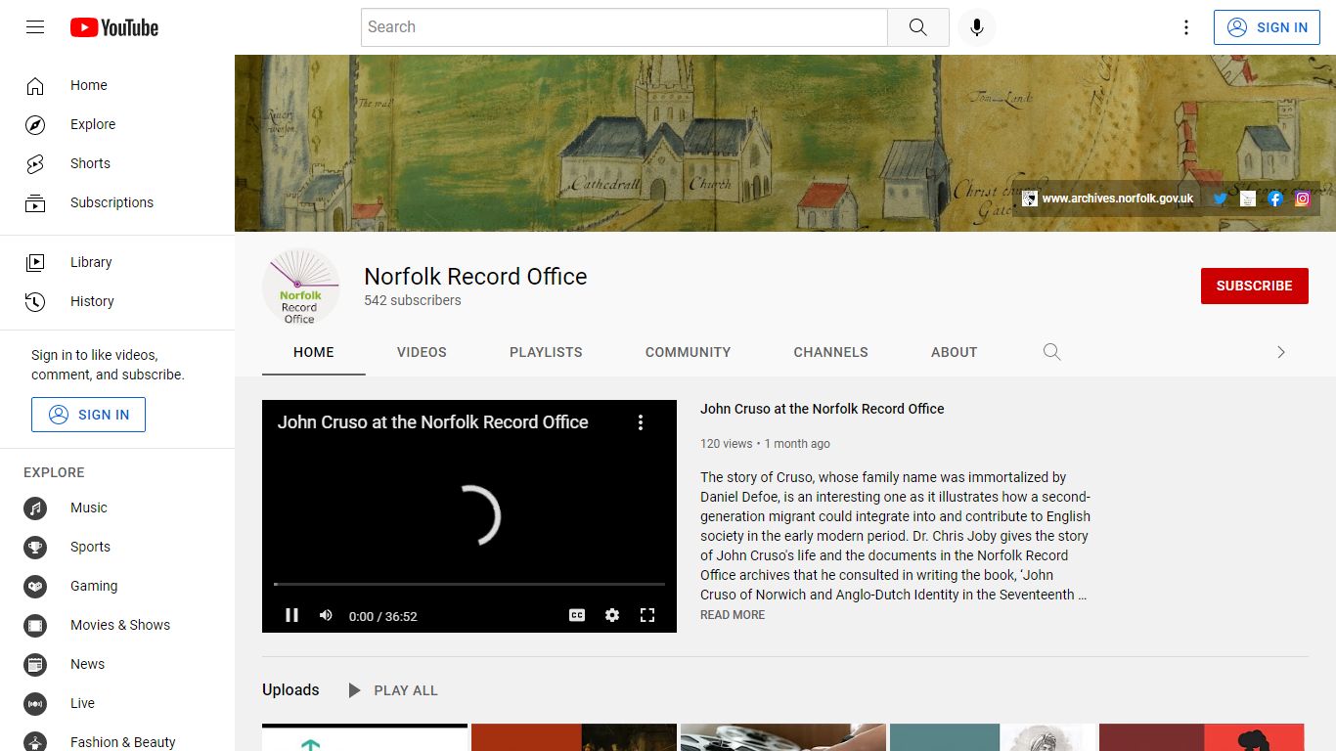Open the channel's Instagram link

pyautogui.click(x=1303, y=199)
